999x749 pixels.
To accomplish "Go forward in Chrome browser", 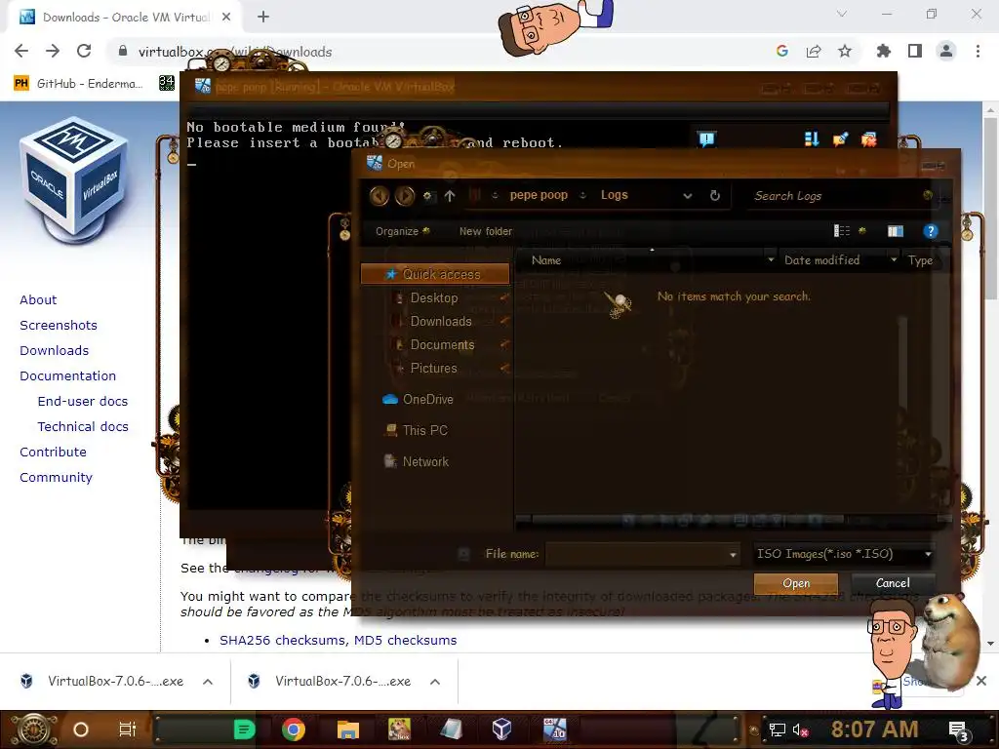I will coord(53,51).
